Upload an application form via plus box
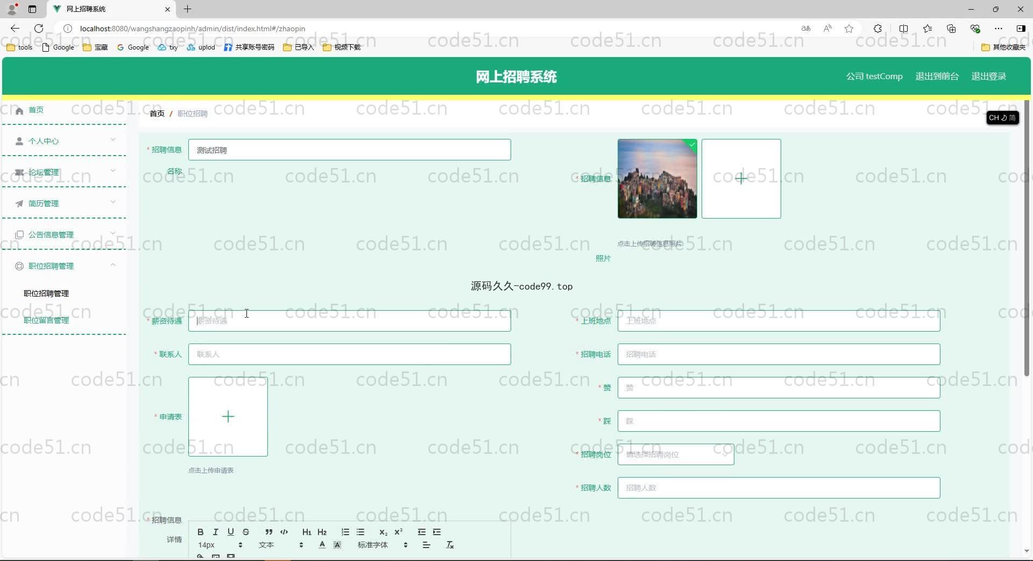 [x=228, y=417]
